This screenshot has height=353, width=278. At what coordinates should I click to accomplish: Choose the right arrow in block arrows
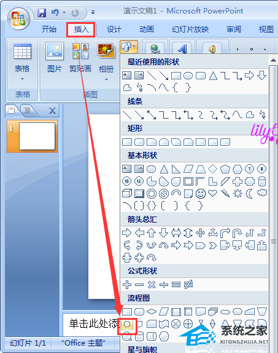coord(127,233)
